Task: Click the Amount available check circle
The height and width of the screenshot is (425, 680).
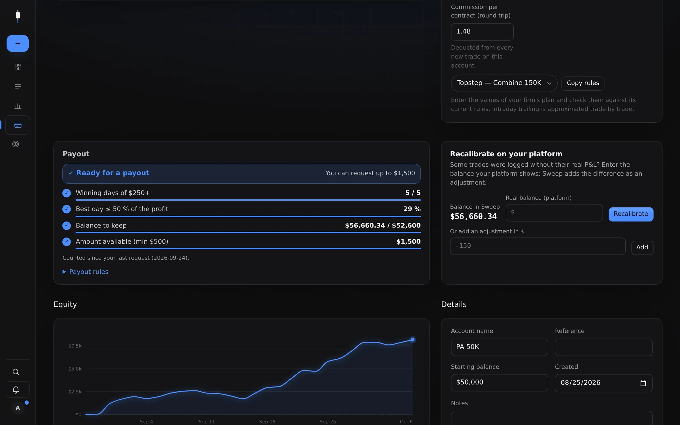Action: click(x=67, y=242)
